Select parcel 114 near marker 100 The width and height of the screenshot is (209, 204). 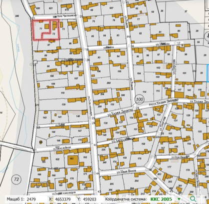point(144,92)
